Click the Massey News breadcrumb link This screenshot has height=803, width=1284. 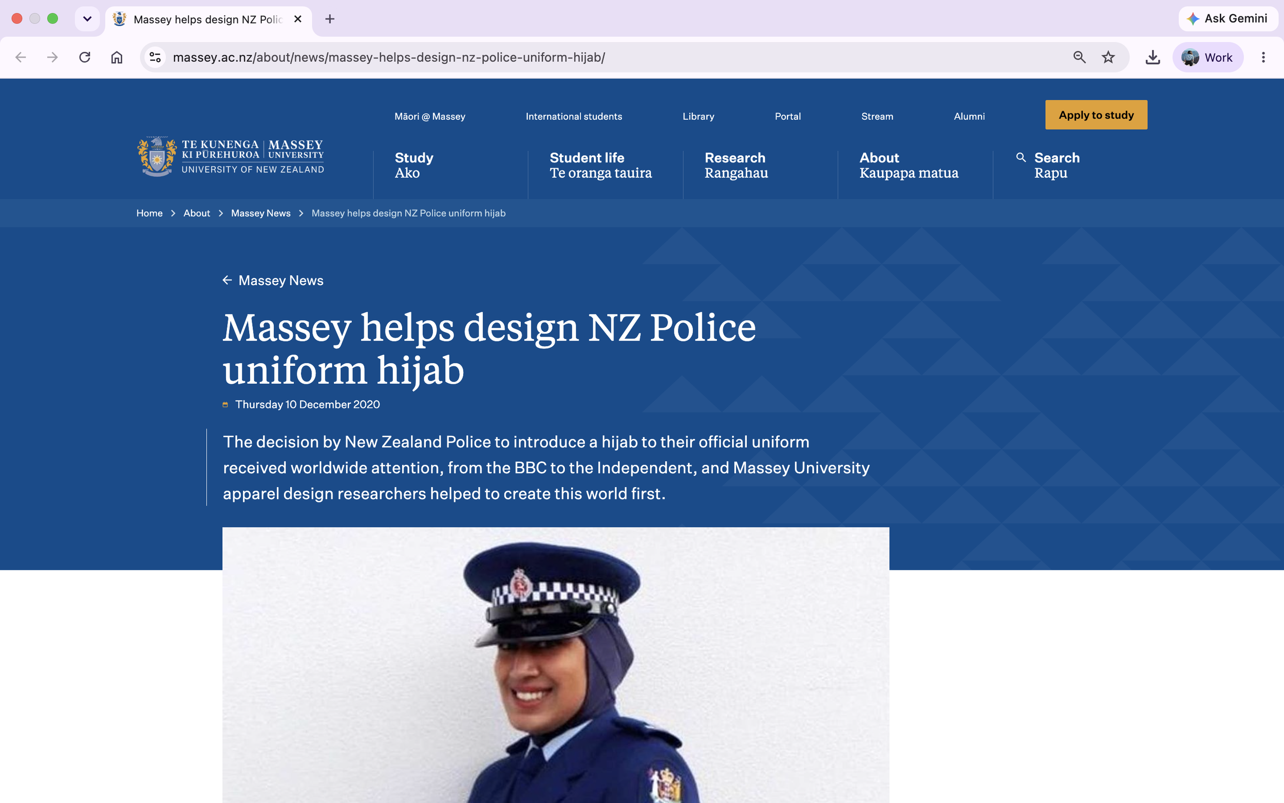point(260,213)
